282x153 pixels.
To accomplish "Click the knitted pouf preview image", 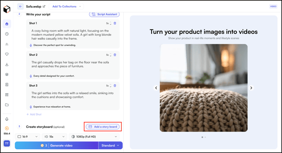I will [204, 88].
